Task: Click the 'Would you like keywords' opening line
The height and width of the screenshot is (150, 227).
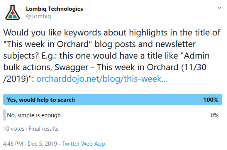Action: pyautogui.click(x=52, y=32)
